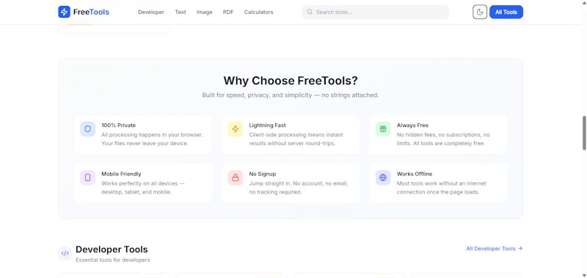Click the red lock icon for No Signup
The height and width of the screenshot is (278, 587).
[235, 178]
